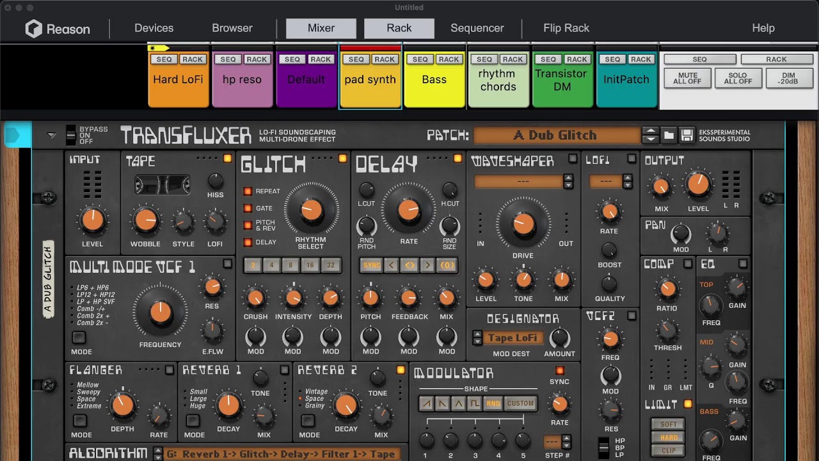Open the Transfluxer patch browser folder icon
The image size is (819, 461).
click(669, 135)
